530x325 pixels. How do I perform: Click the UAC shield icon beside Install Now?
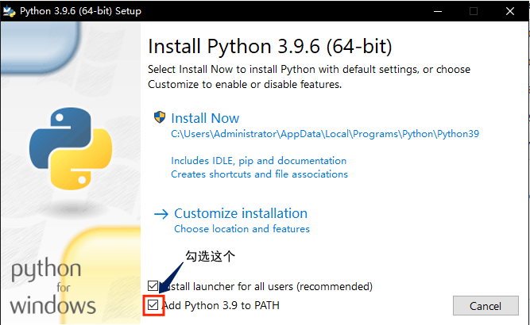coord(160,117)
